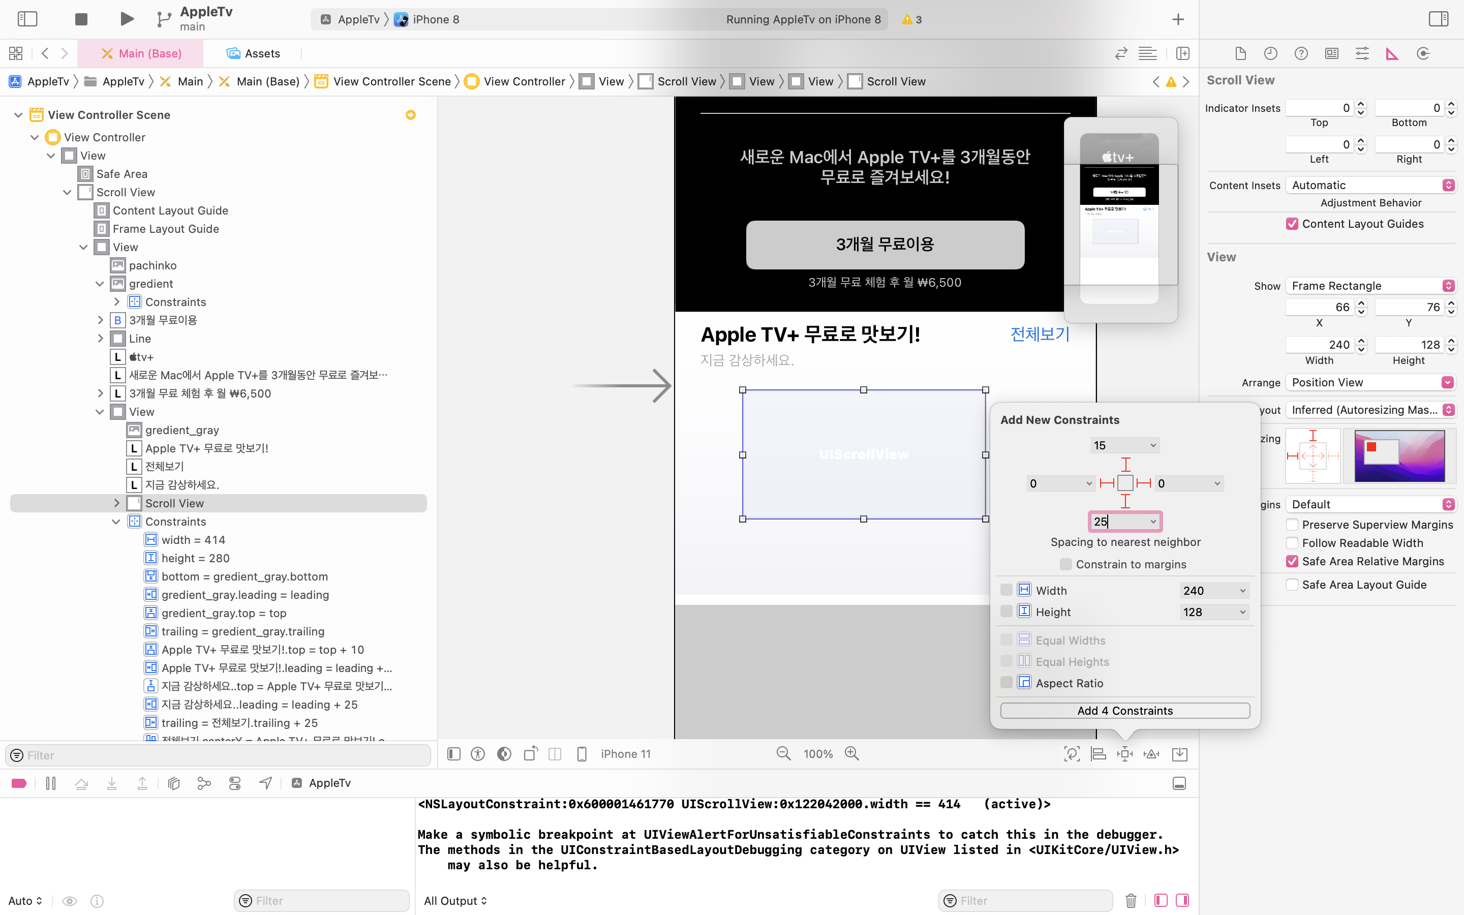Select the Size inspector ruler icon

click(1392, 53)
